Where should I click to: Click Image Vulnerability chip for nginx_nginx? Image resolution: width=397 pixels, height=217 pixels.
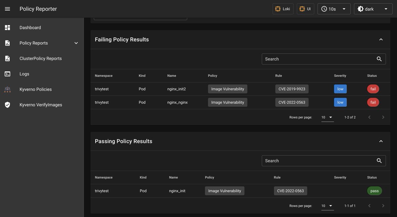[x=228, y=102]
